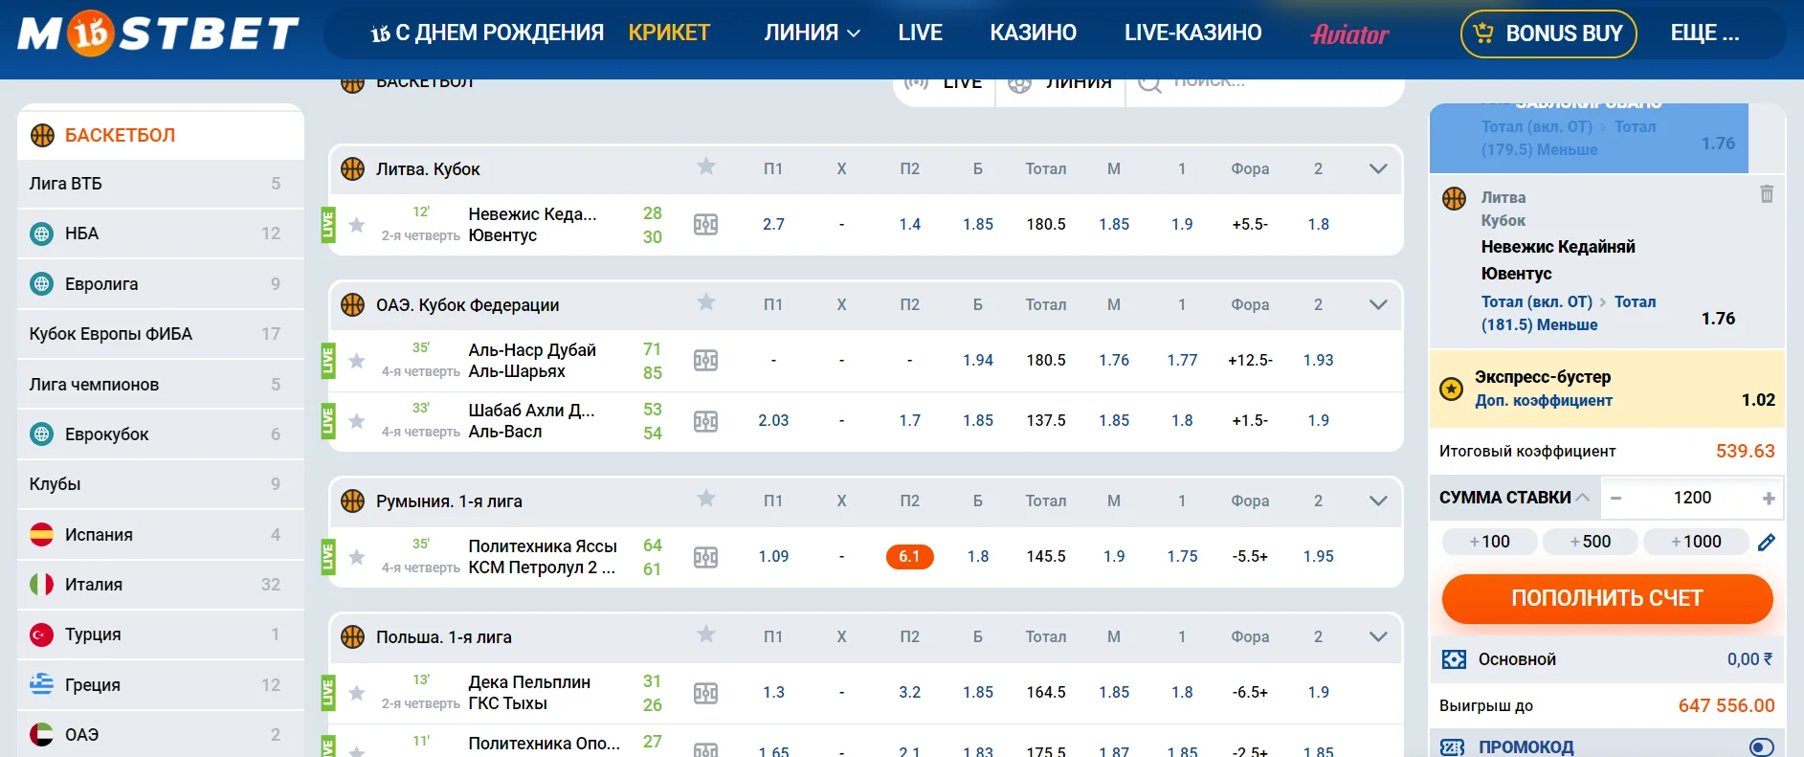The width and height of the screenshot is (1804, 757).
Task: Collapse the Литва. Кубок section
Action: pyautogui.click(x=1378, y=168)
